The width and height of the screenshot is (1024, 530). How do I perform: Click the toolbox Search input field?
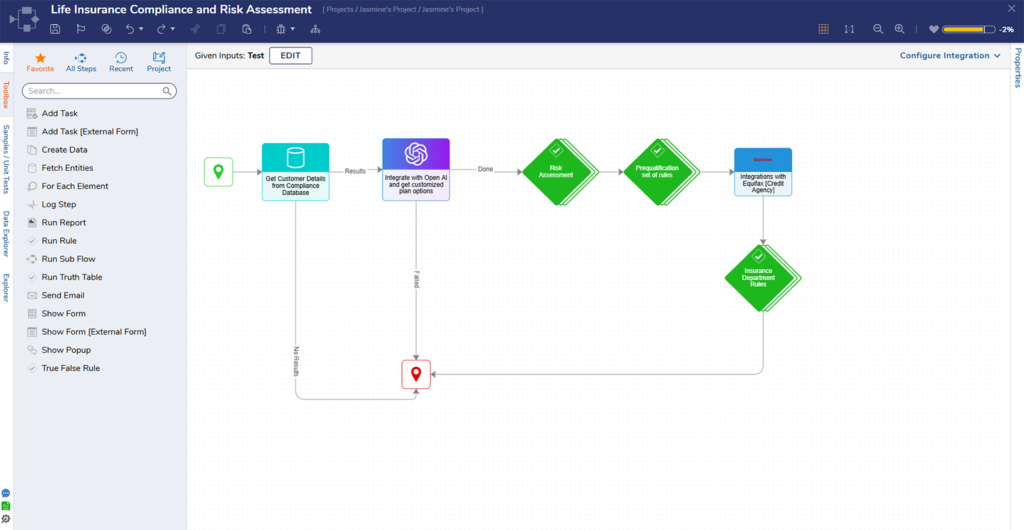(x=93, y=91)
